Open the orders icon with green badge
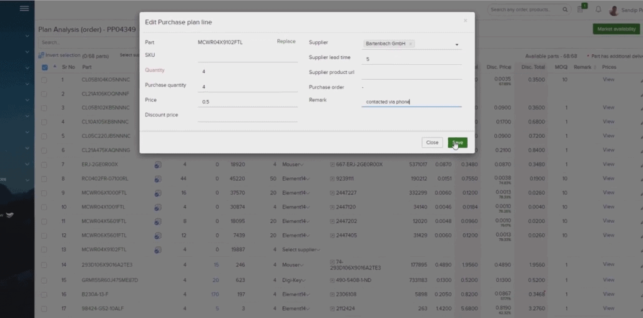This screenshot has width=643, height=318. point(580,9)
